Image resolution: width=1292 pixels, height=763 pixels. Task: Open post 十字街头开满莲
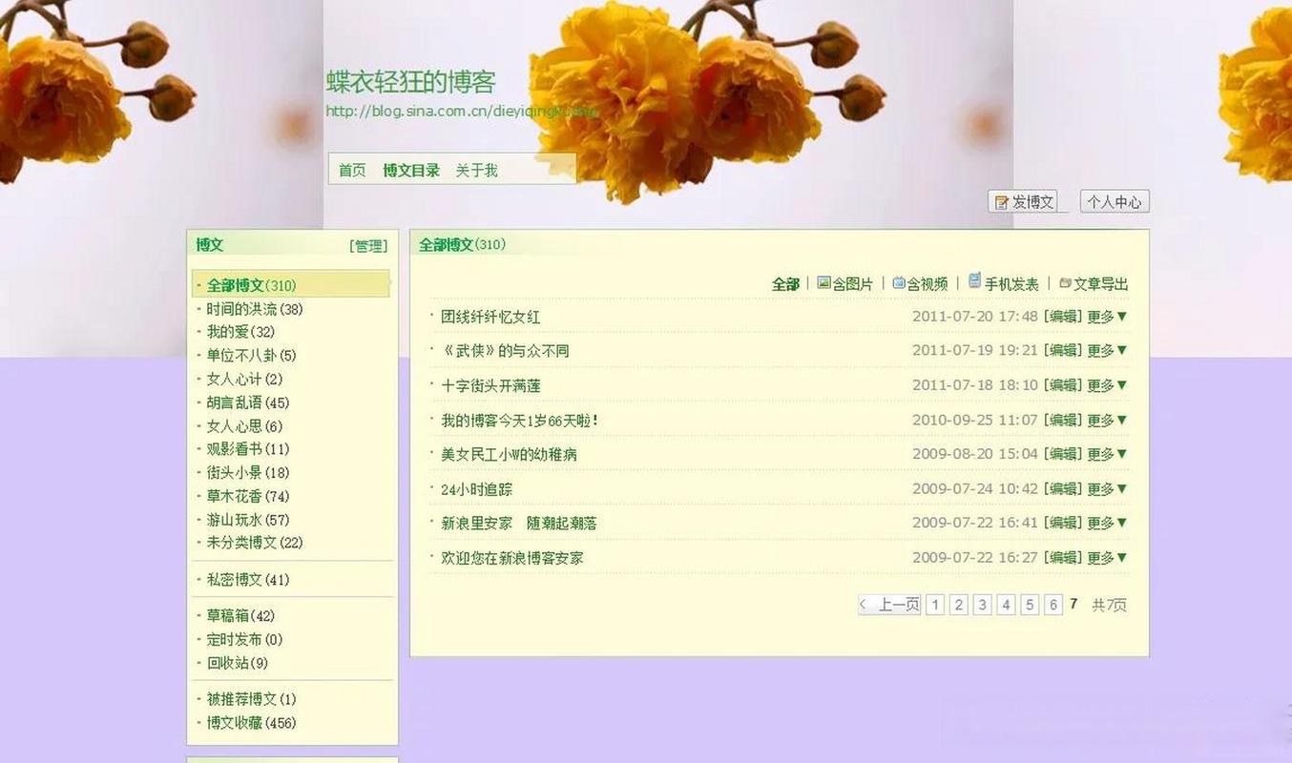tap(490, 385)
